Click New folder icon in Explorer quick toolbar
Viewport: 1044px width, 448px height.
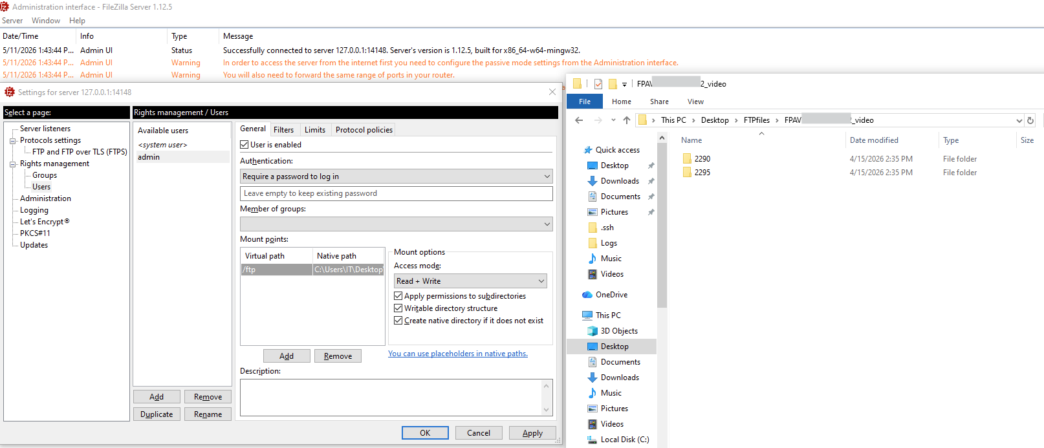pos(613,84)
